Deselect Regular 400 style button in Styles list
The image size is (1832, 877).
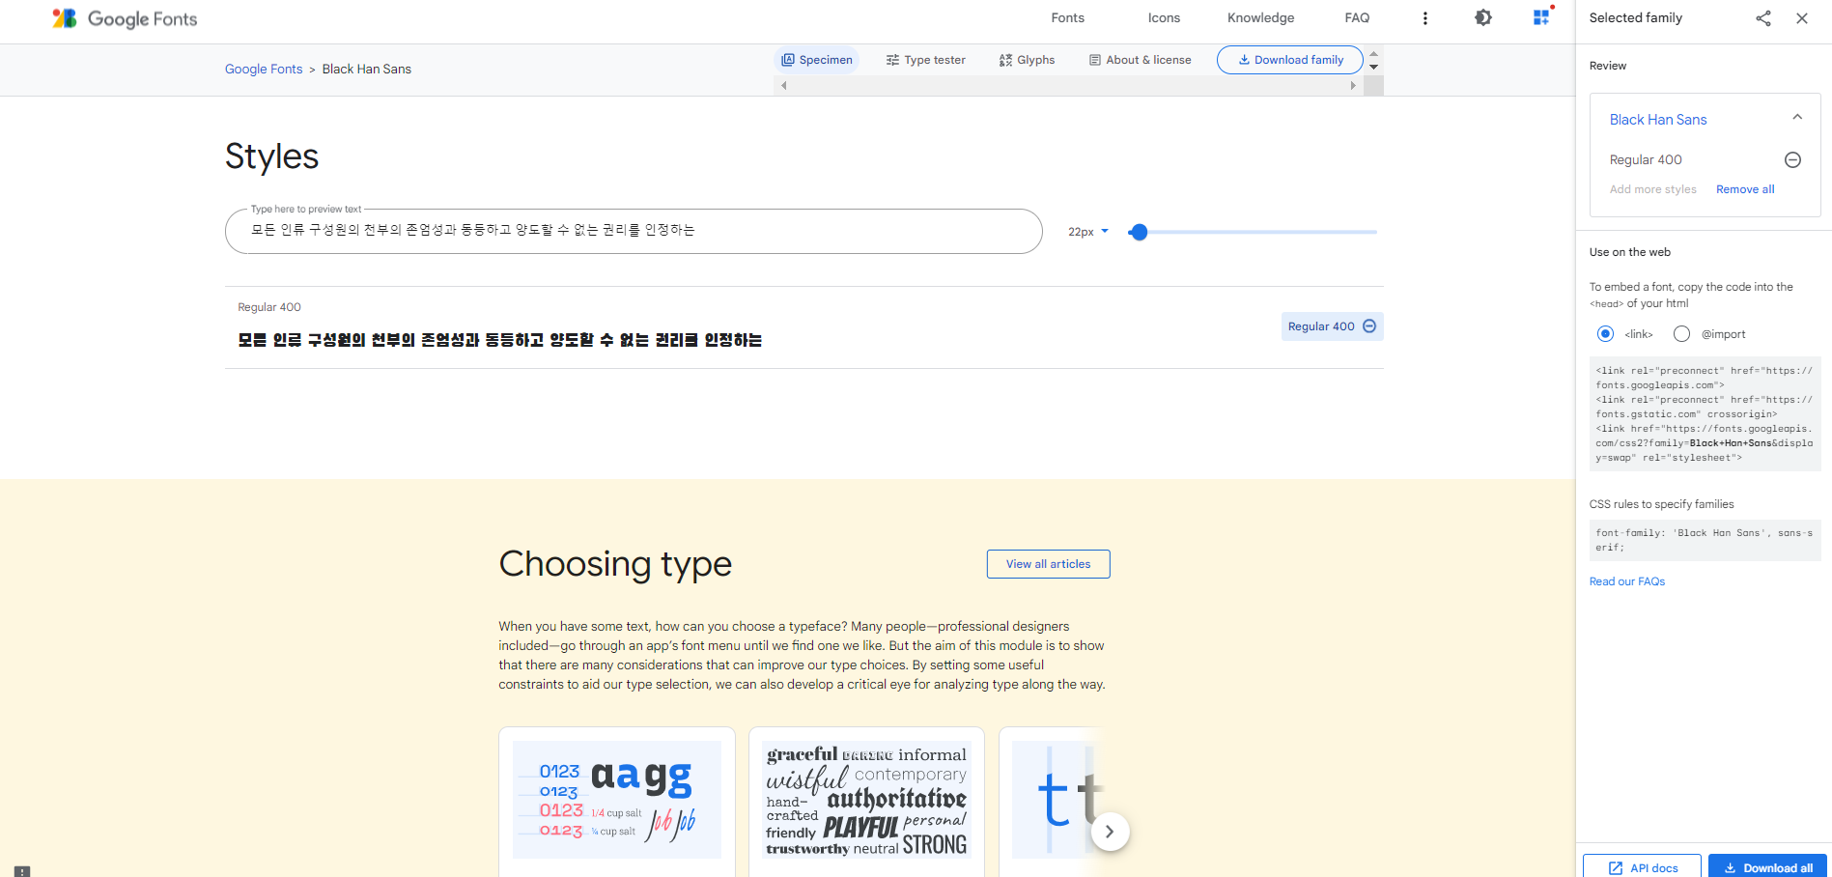pyautogui.click(x=1332, y=326)
